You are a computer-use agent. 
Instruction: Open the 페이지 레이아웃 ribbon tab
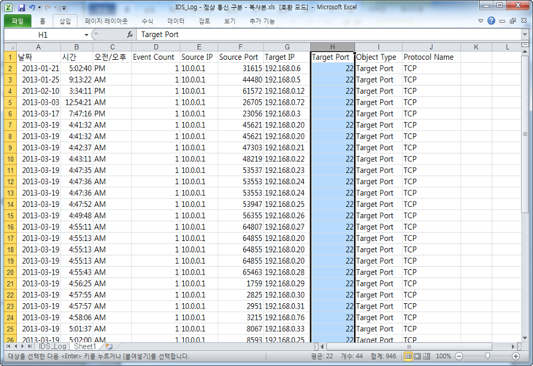click(x=106, y=21)
